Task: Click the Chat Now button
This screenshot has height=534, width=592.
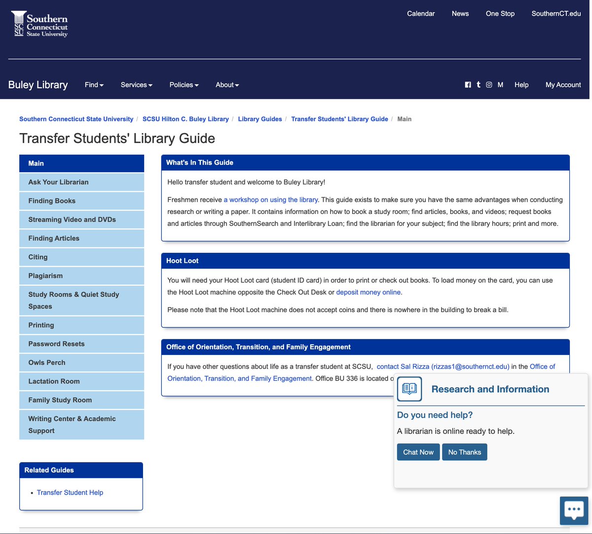Action: pos(418,452)
